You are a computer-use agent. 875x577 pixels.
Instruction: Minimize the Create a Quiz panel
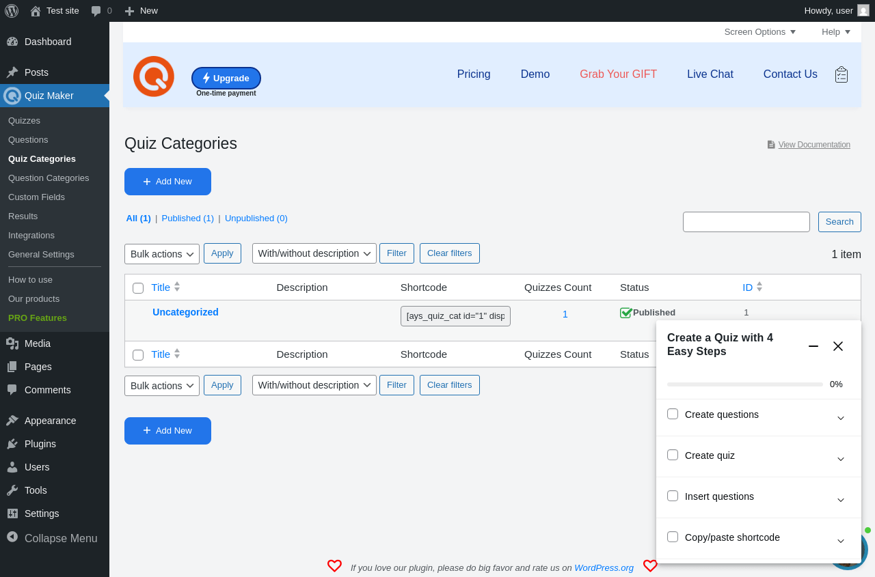pos(813,346)
